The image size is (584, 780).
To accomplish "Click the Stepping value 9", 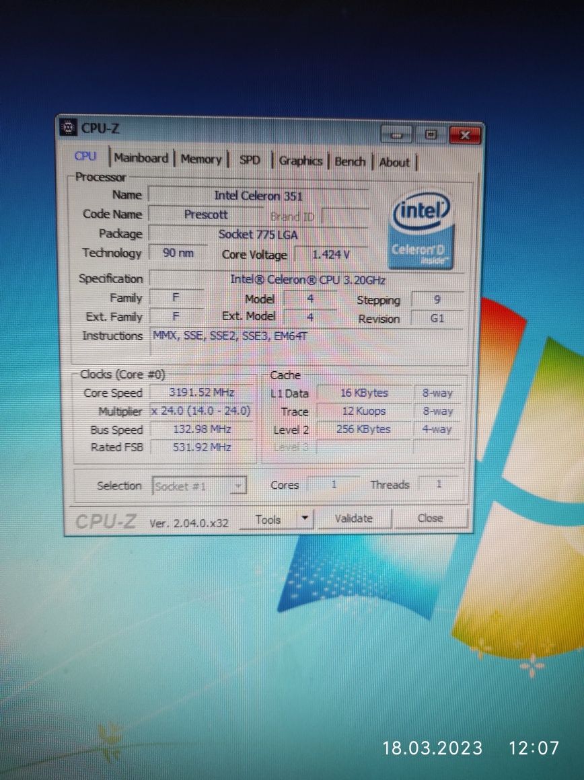I will pos(437,299).
